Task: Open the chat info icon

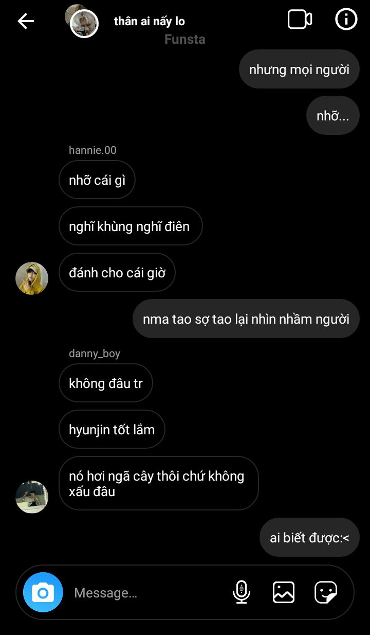Action: [x=346, y=20]
